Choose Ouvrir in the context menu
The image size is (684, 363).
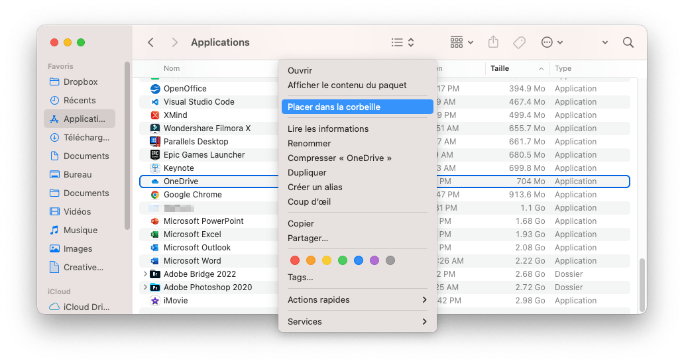point(357,71)
